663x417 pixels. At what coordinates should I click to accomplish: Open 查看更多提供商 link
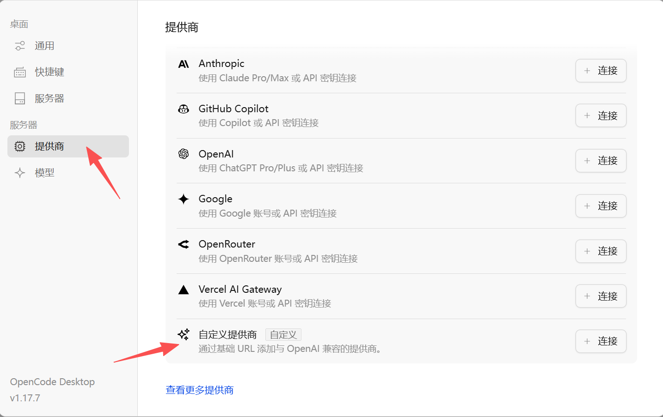(199, 390)
